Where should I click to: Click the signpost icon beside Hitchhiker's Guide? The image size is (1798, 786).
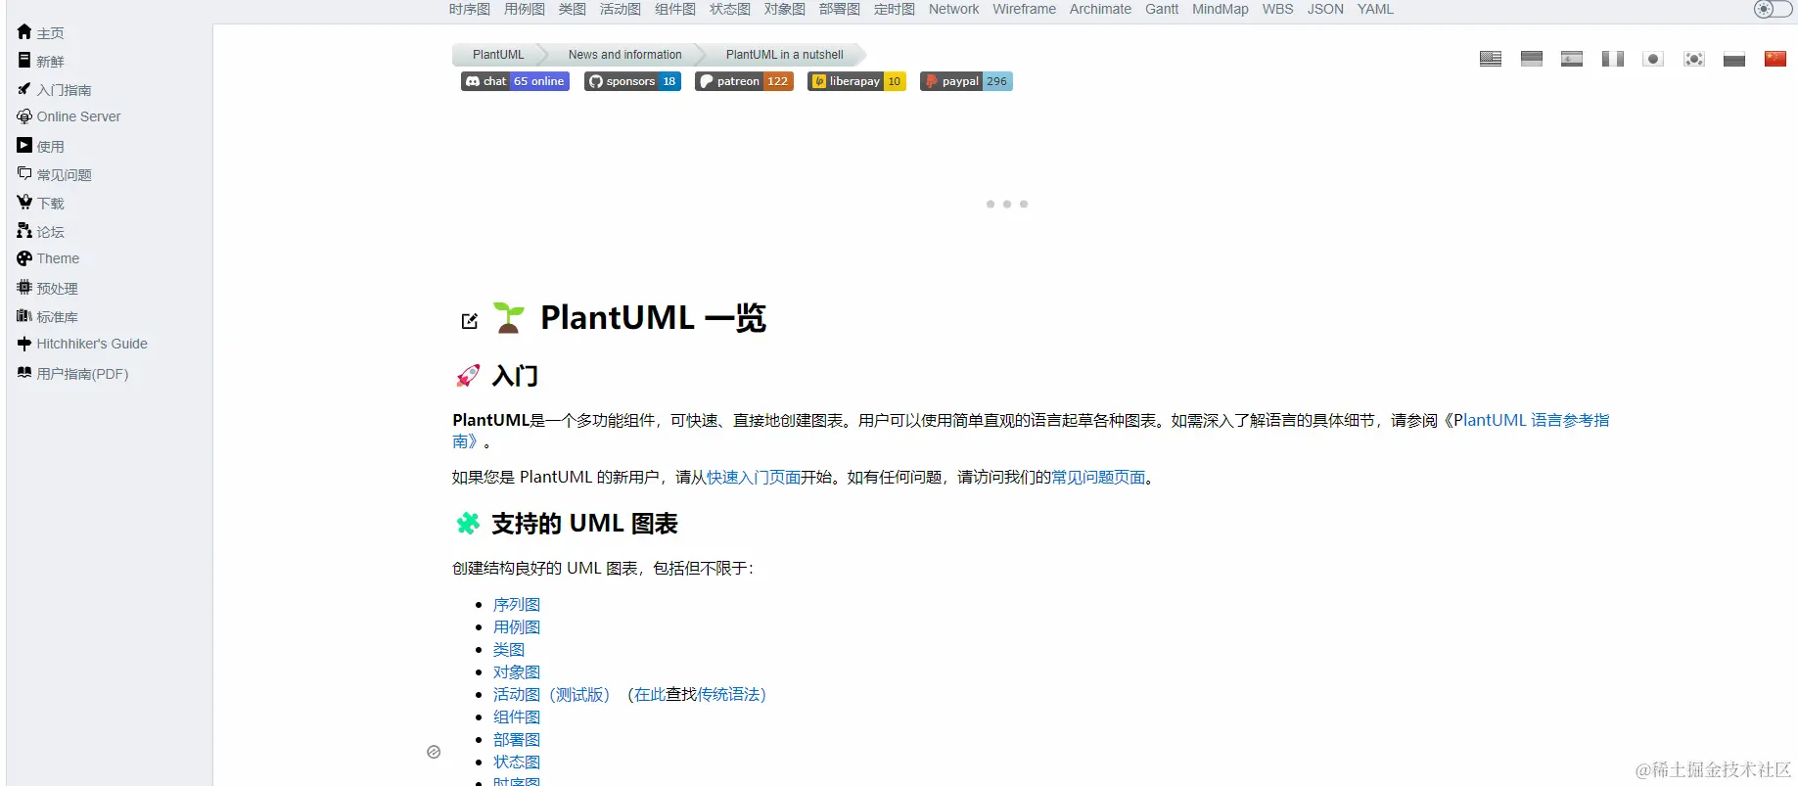pos(24,344)
